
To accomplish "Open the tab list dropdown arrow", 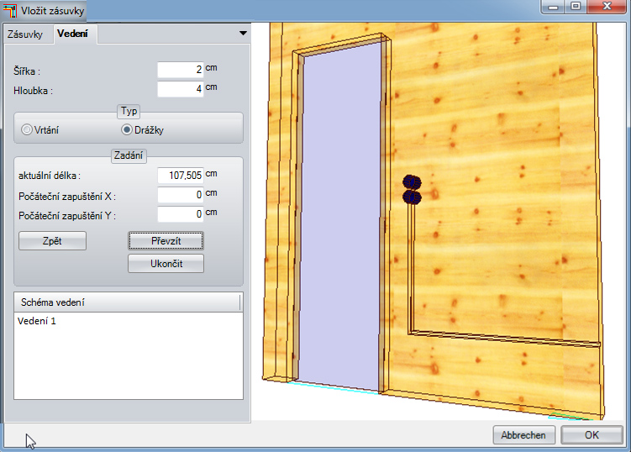I will click(x=243, y=33).
